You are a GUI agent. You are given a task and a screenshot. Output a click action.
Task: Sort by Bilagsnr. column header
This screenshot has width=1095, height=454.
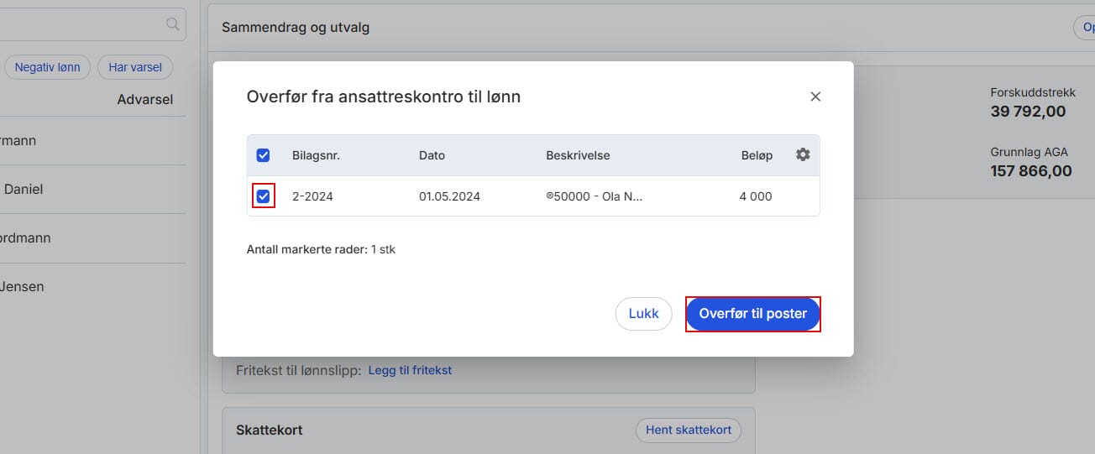[x=316, y=155]
